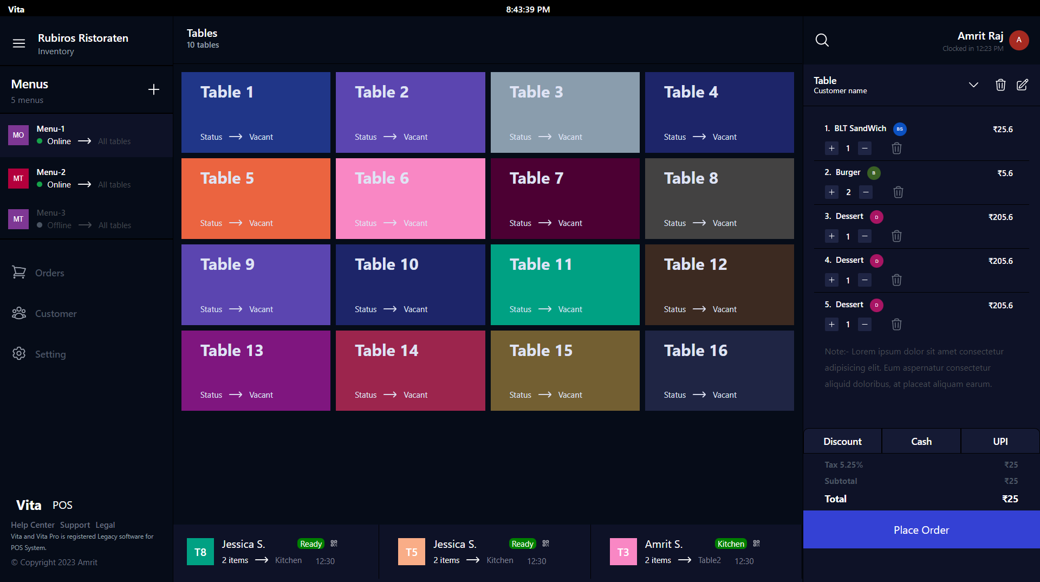Image resolution: width=1040 pixels, height=582 pixels.
Task: Increase quantity of item 4 Dessert
Action: point(831,280)
